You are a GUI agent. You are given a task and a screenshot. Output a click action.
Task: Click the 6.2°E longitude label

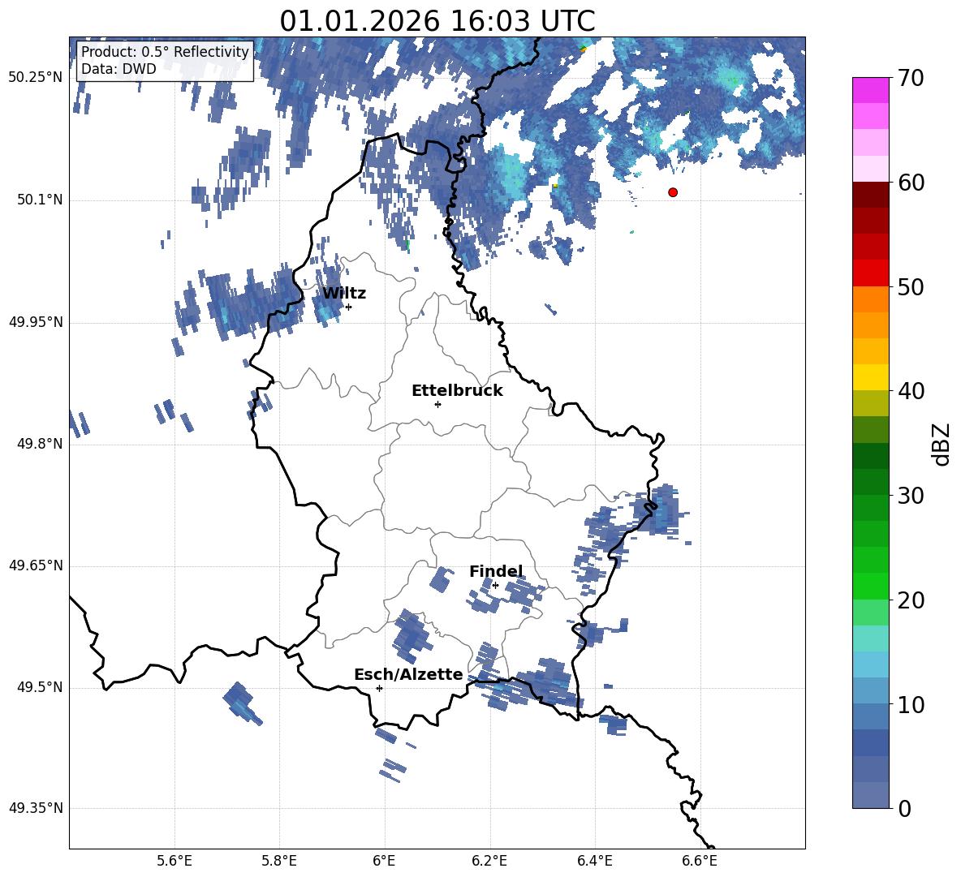(489, 861)
